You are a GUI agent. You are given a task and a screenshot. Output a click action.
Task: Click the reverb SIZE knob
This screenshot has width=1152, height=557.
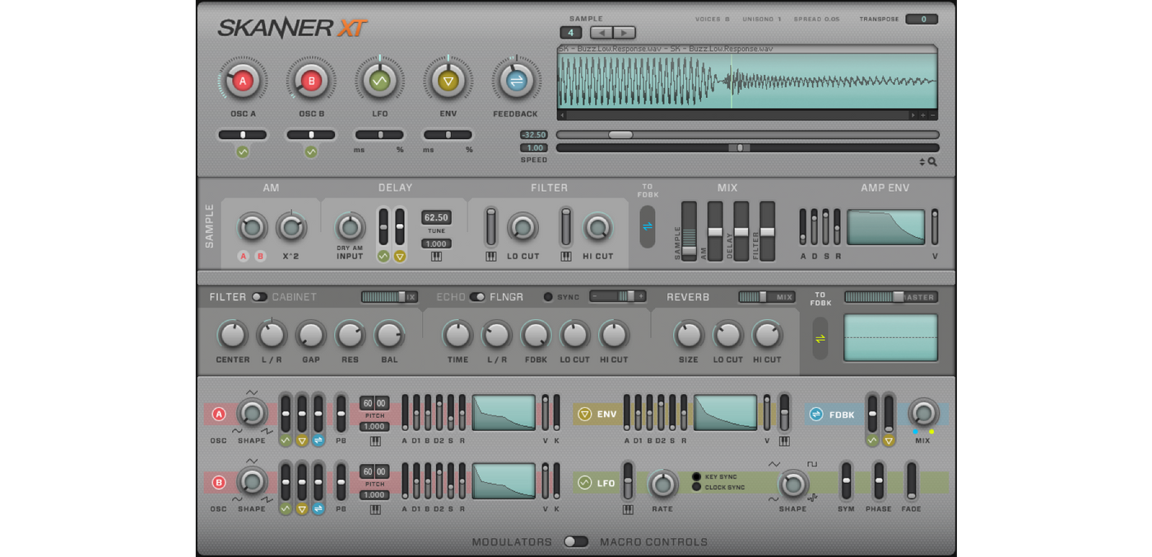tap(689, 335)
